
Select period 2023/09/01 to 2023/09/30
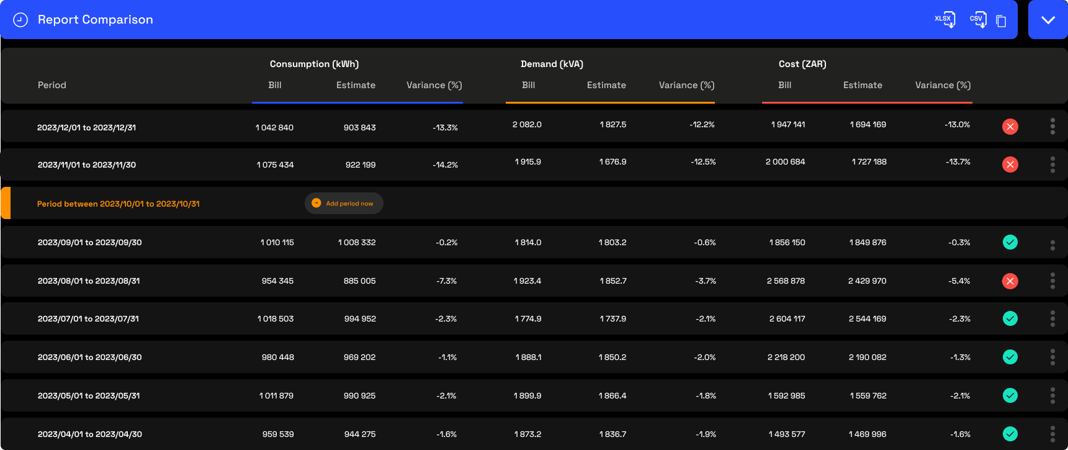coord(90,242)
